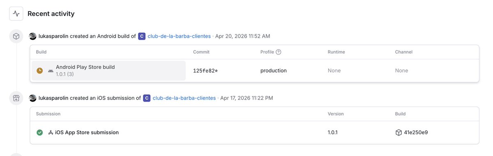Click lukasparolin's avatar on the iOS submission entry
The image size is (493, 156).
(33, 98)
